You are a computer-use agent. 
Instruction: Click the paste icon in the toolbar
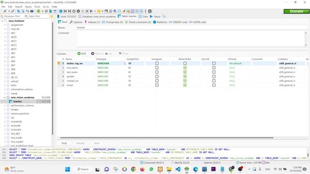[x=23, y=11]
